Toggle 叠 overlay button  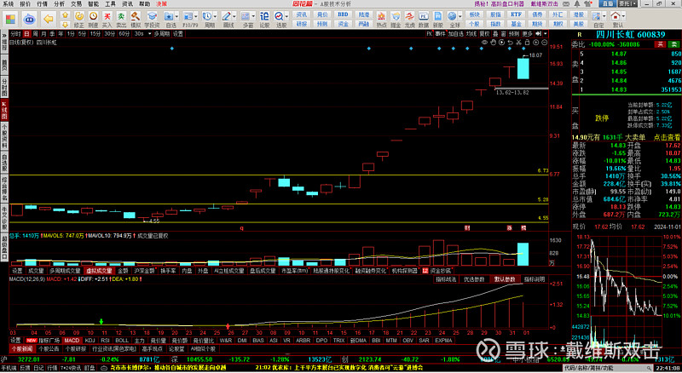pyautogui.click(x=495, y=33)
